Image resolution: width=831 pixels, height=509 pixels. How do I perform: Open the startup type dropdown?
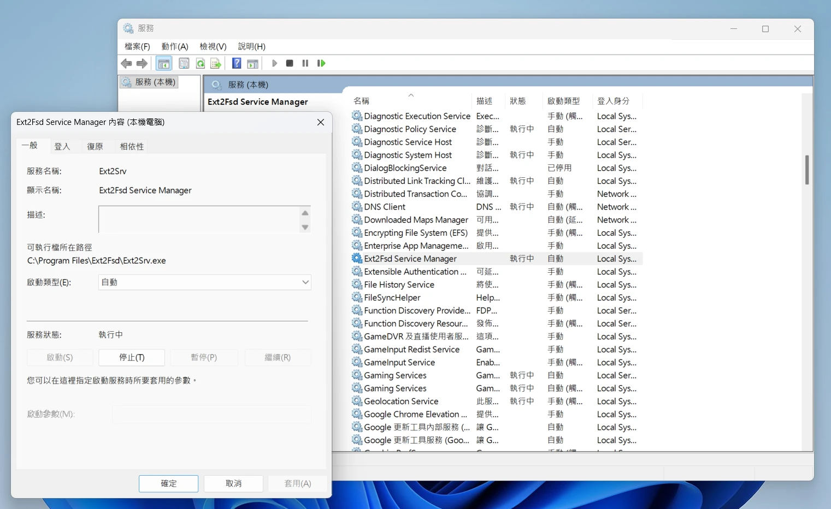[x=204, y=282]
